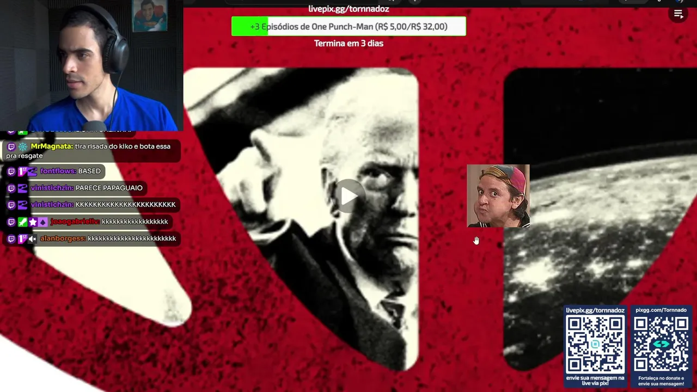Click vinistichzin on the PARECE PAPAGUAIO message
Viewport: 697px width, 392px height.
pyautogui.click(x=52, y=188)
